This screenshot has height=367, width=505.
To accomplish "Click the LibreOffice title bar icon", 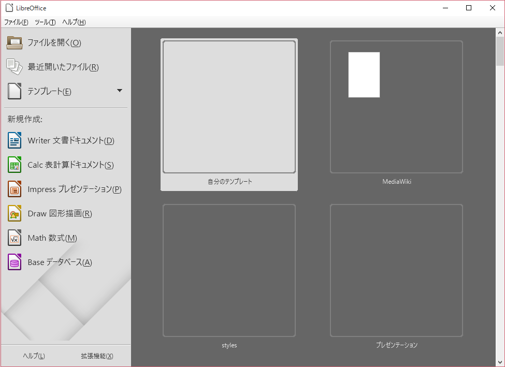I will [9, 8].
